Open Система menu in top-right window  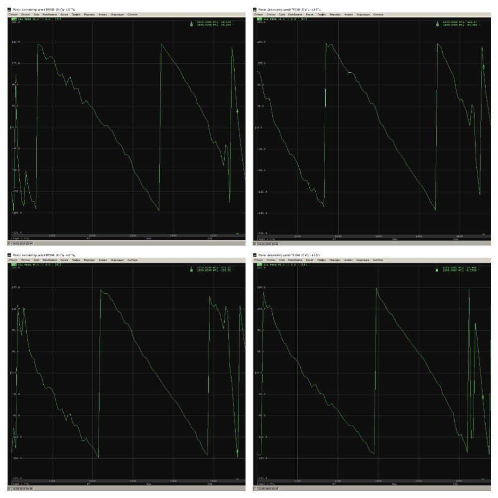pos(378,14)
